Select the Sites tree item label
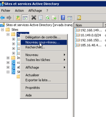The height and width of the screenshot is (117, 106). (x=15, y=30)
